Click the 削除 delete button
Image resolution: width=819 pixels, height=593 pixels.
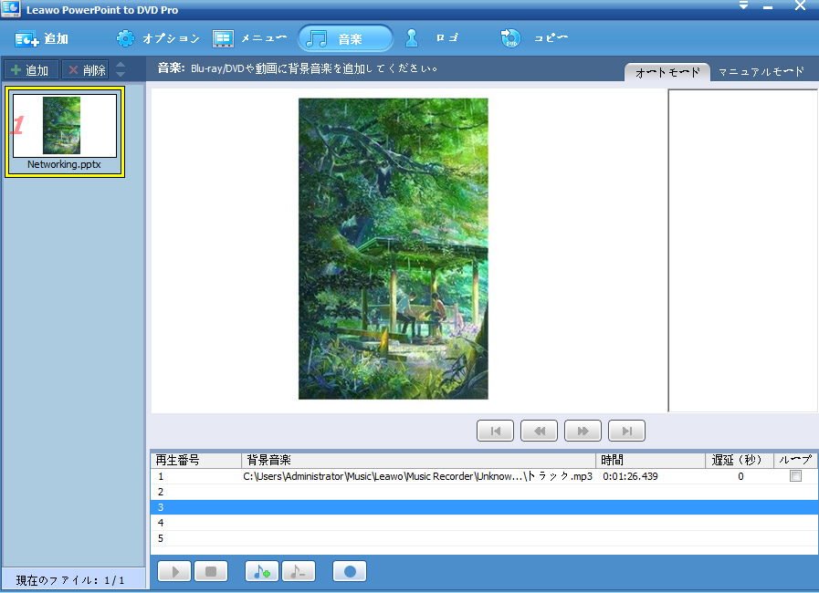pyautogui.click(x=86, y=69)
